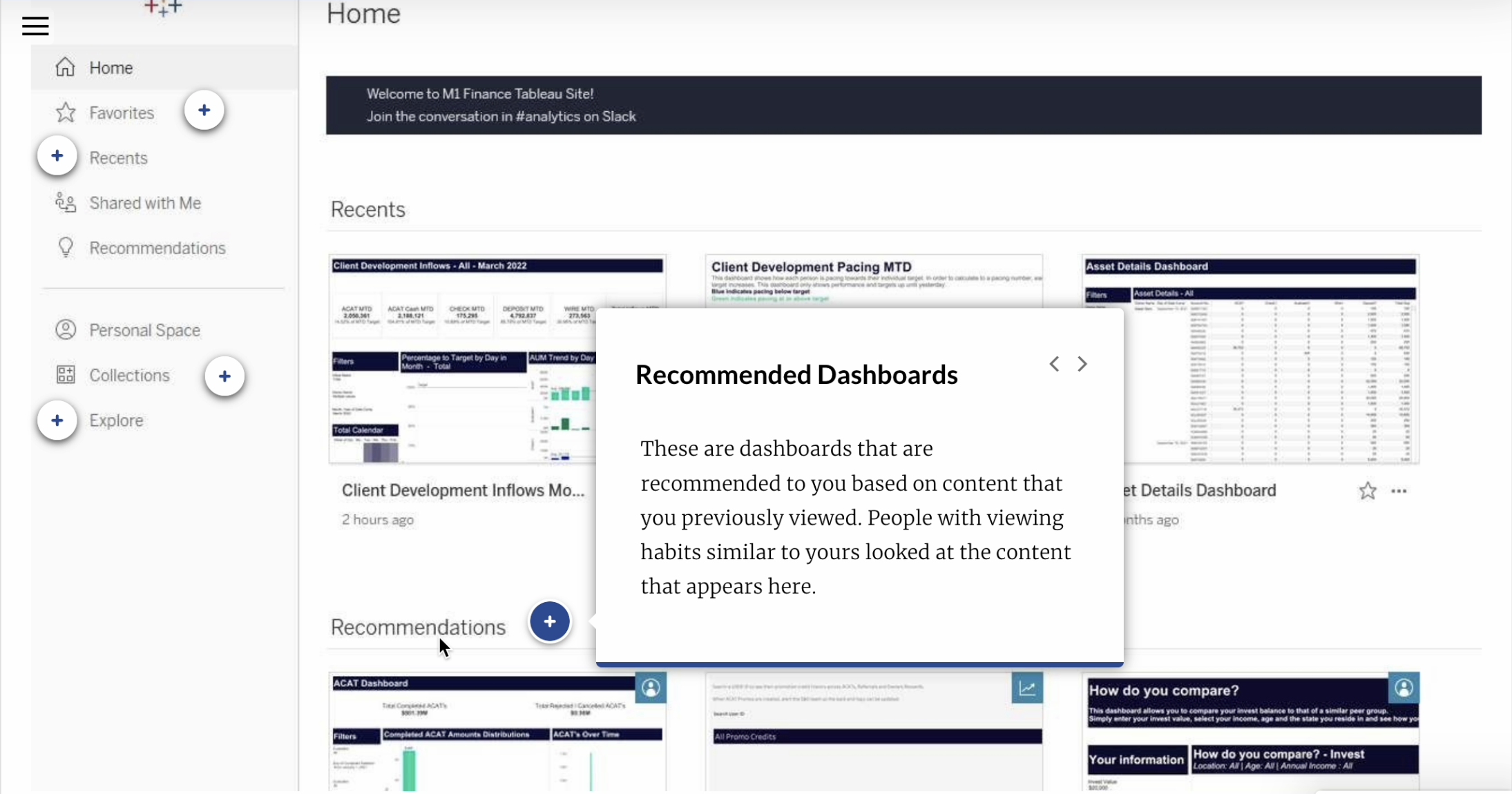Image resolution: width=1512 pixels, height=794 pixels.
Task: Open the How do you compare thumbnail
Action: tap(1250, 732)
